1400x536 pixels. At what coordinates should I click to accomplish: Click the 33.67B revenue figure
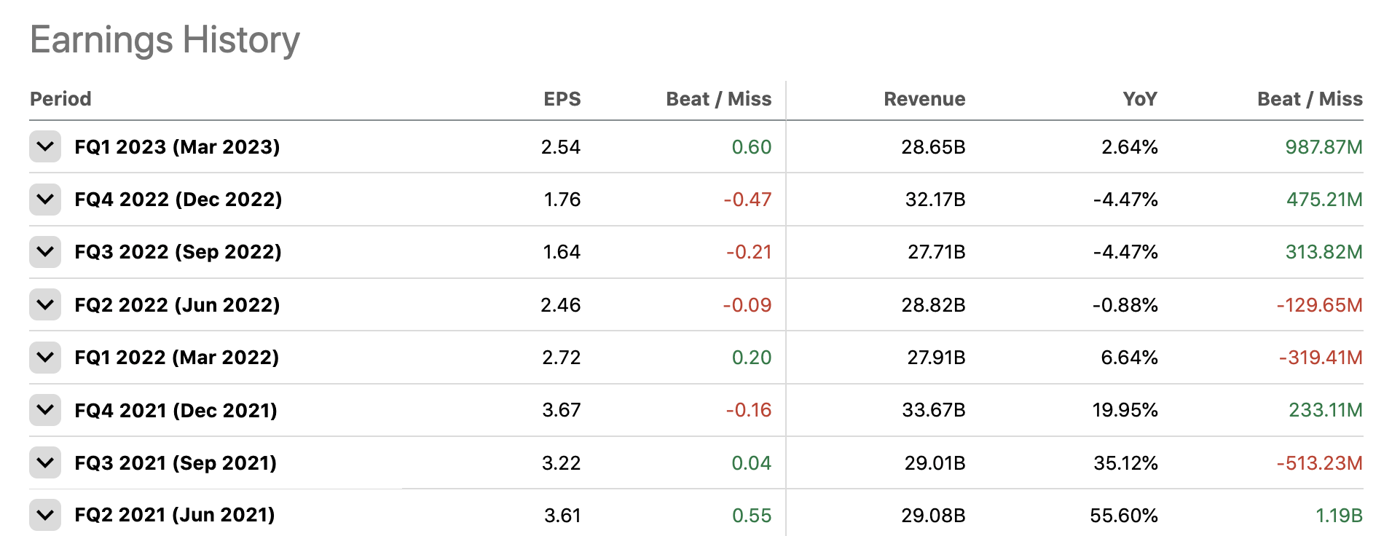[x=933, y=411]
